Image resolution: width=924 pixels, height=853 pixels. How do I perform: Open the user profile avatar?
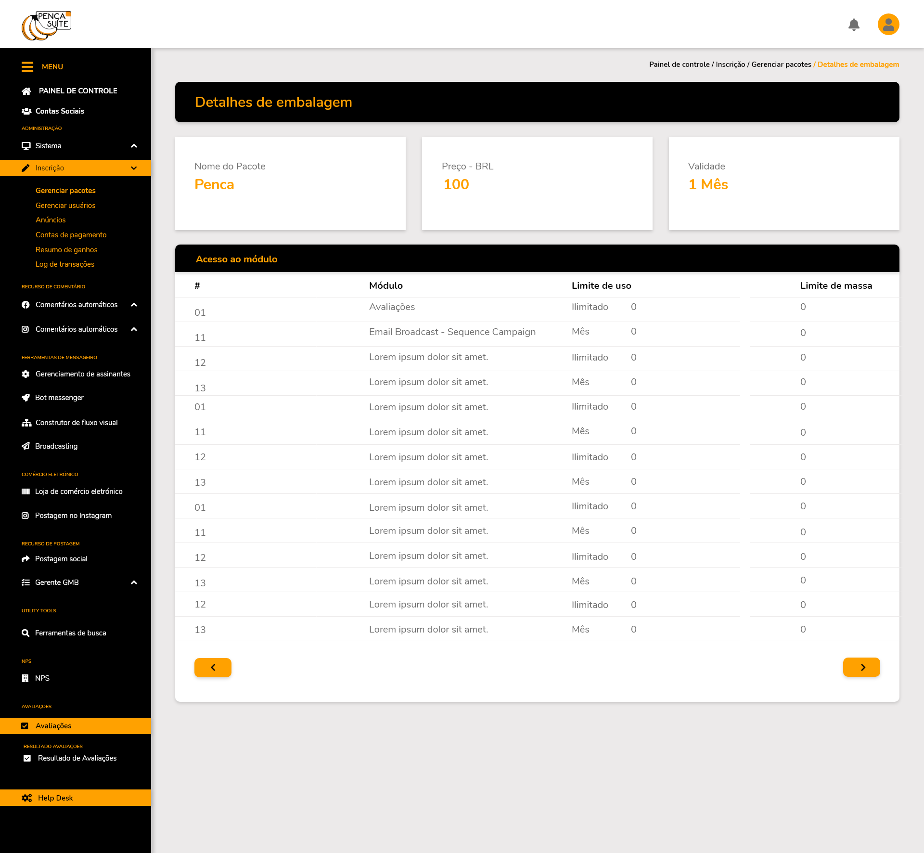click(888, 25)
